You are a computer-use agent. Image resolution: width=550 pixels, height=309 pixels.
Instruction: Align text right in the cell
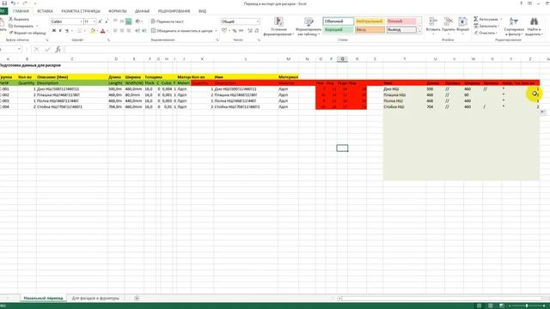coord(128,31)
